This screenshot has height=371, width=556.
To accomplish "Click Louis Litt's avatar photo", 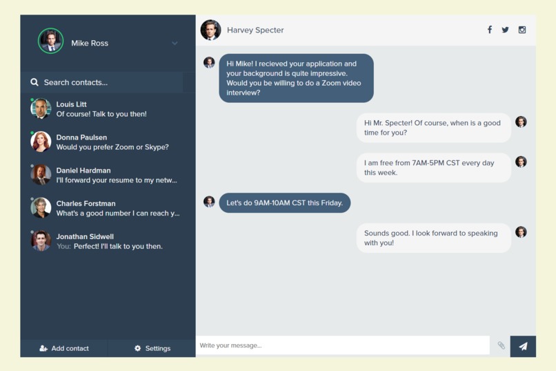I will pyautogui.click(x=41, y=108).
